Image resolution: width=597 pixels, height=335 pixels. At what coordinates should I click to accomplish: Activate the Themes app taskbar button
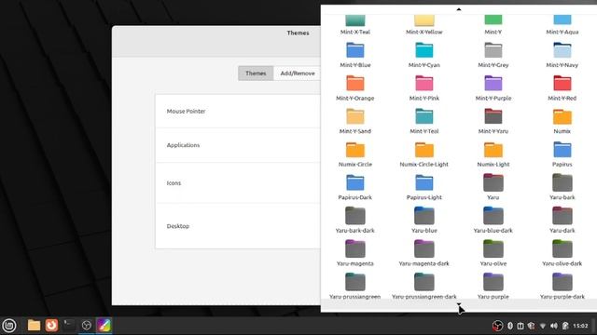104,326
